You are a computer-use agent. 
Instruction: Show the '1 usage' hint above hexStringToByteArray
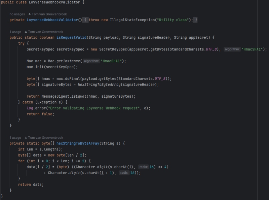pos(15,137)
